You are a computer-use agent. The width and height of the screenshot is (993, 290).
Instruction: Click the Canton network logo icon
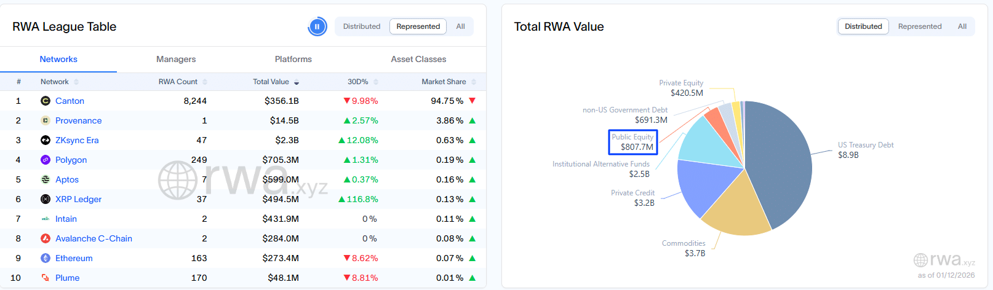click(46, 101)
